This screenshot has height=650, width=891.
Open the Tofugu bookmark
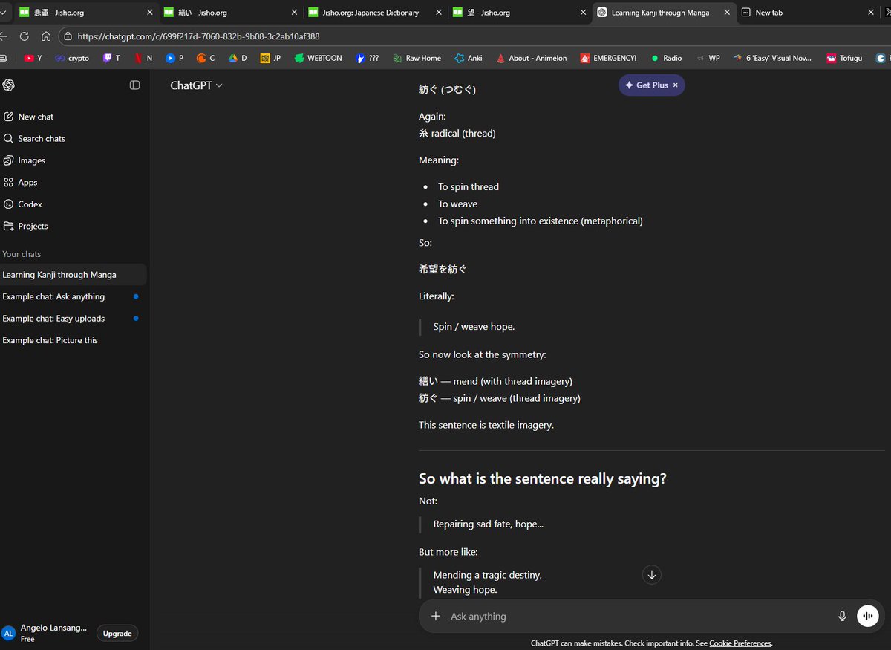[844, 58]
